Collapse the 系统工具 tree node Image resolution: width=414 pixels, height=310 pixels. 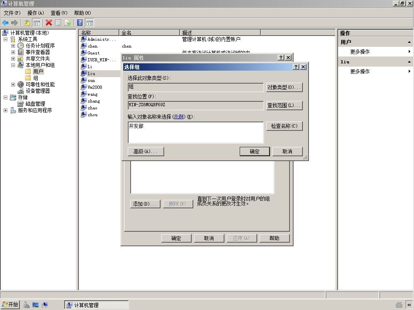(5, 39)
